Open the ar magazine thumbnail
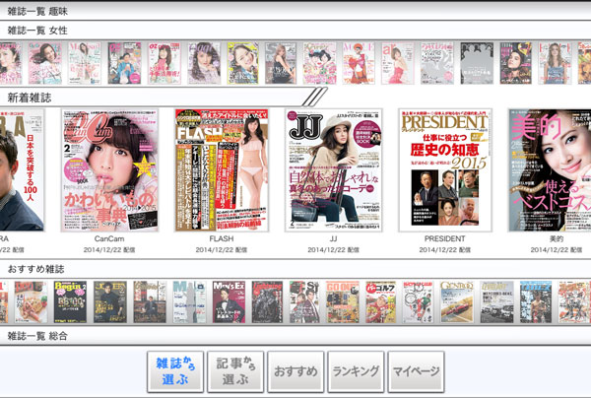Image resolution: width=591 pixels, height=398 pixels. tap(398, 63)
